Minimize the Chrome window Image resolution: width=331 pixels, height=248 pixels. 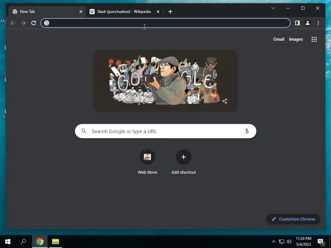coord(288,8)
